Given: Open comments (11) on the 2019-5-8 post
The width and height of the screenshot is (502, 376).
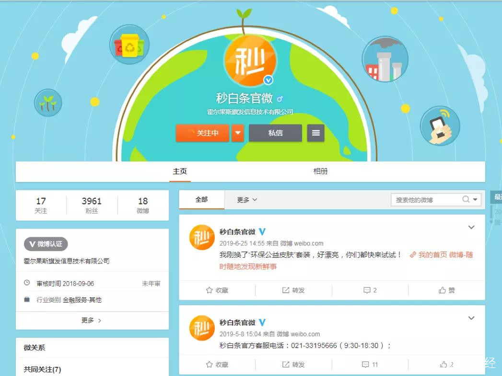Looking at the screenshot, I should (x=370, y=365).
